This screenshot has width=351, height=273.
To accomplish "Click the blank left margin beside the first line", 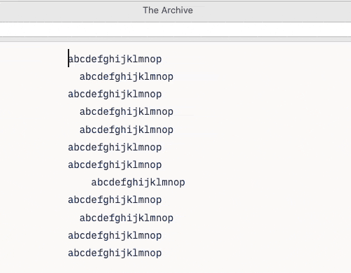I will click(34, 59).
